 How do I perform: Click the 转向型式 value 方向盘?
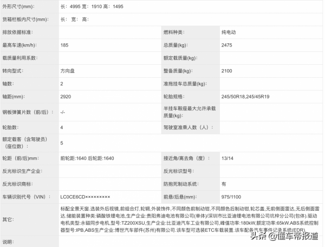point(68,71)
